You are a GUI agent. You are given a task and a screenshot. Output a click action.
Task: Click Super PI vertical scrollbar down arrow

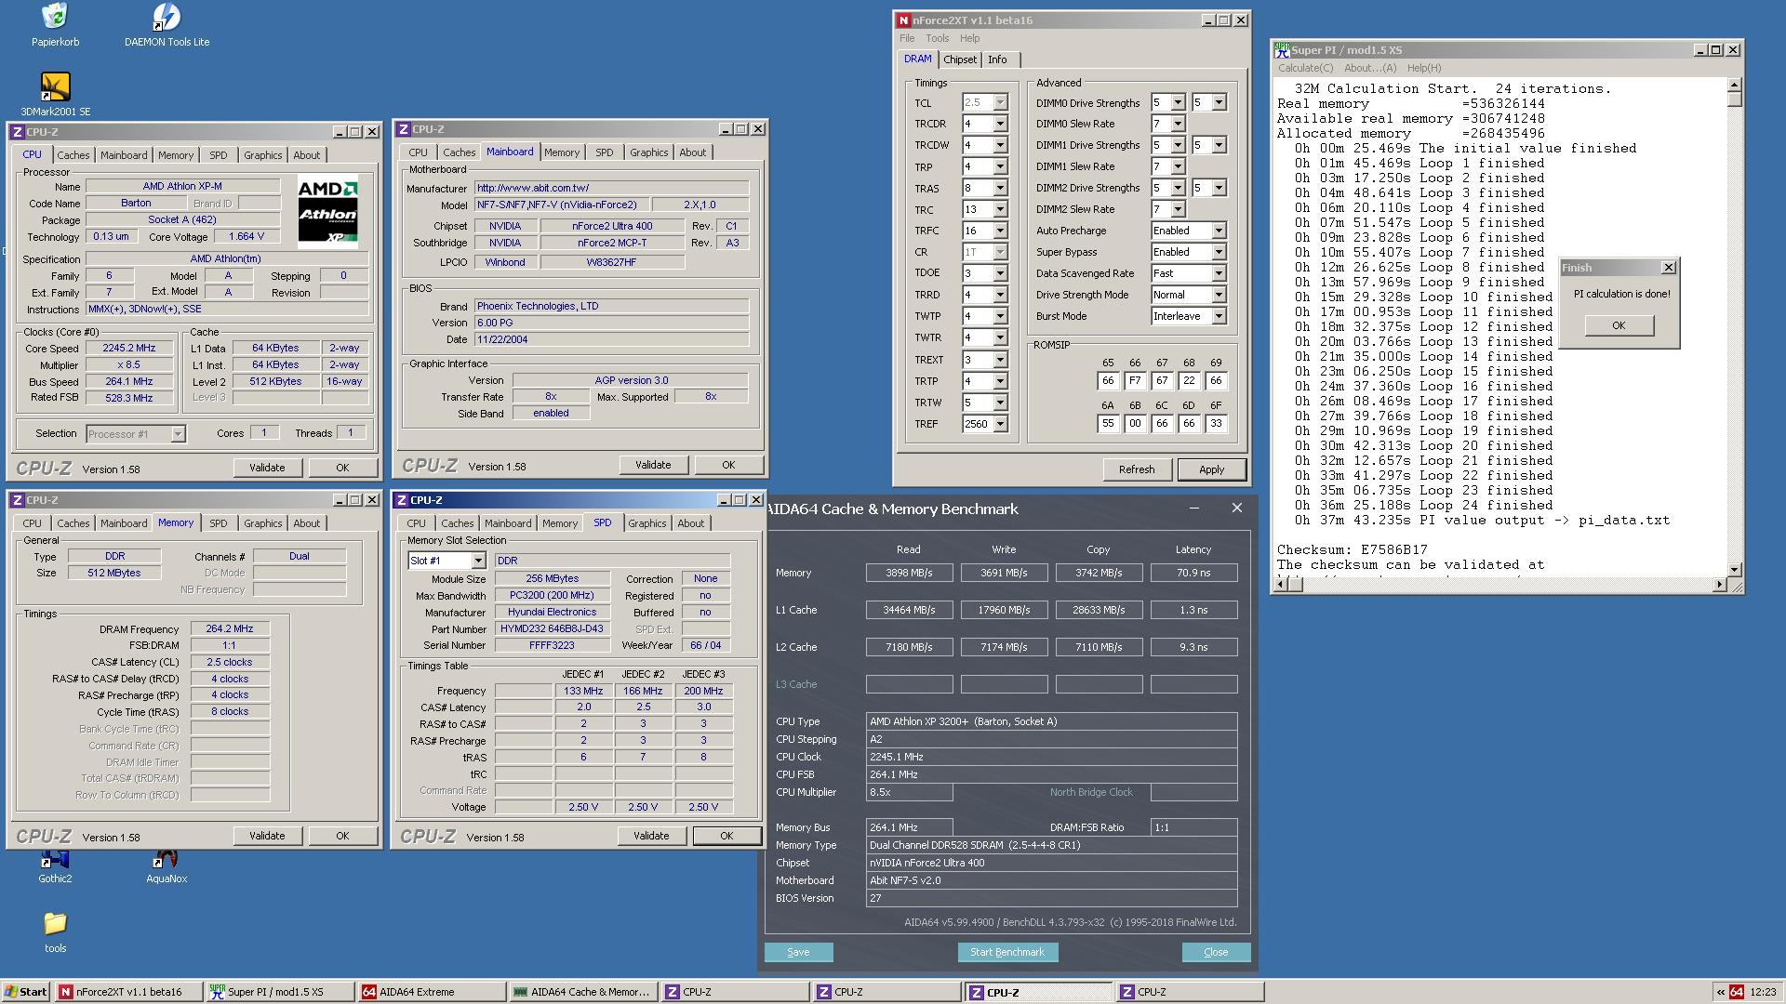pyautogui.click(x=1734, y=569)
